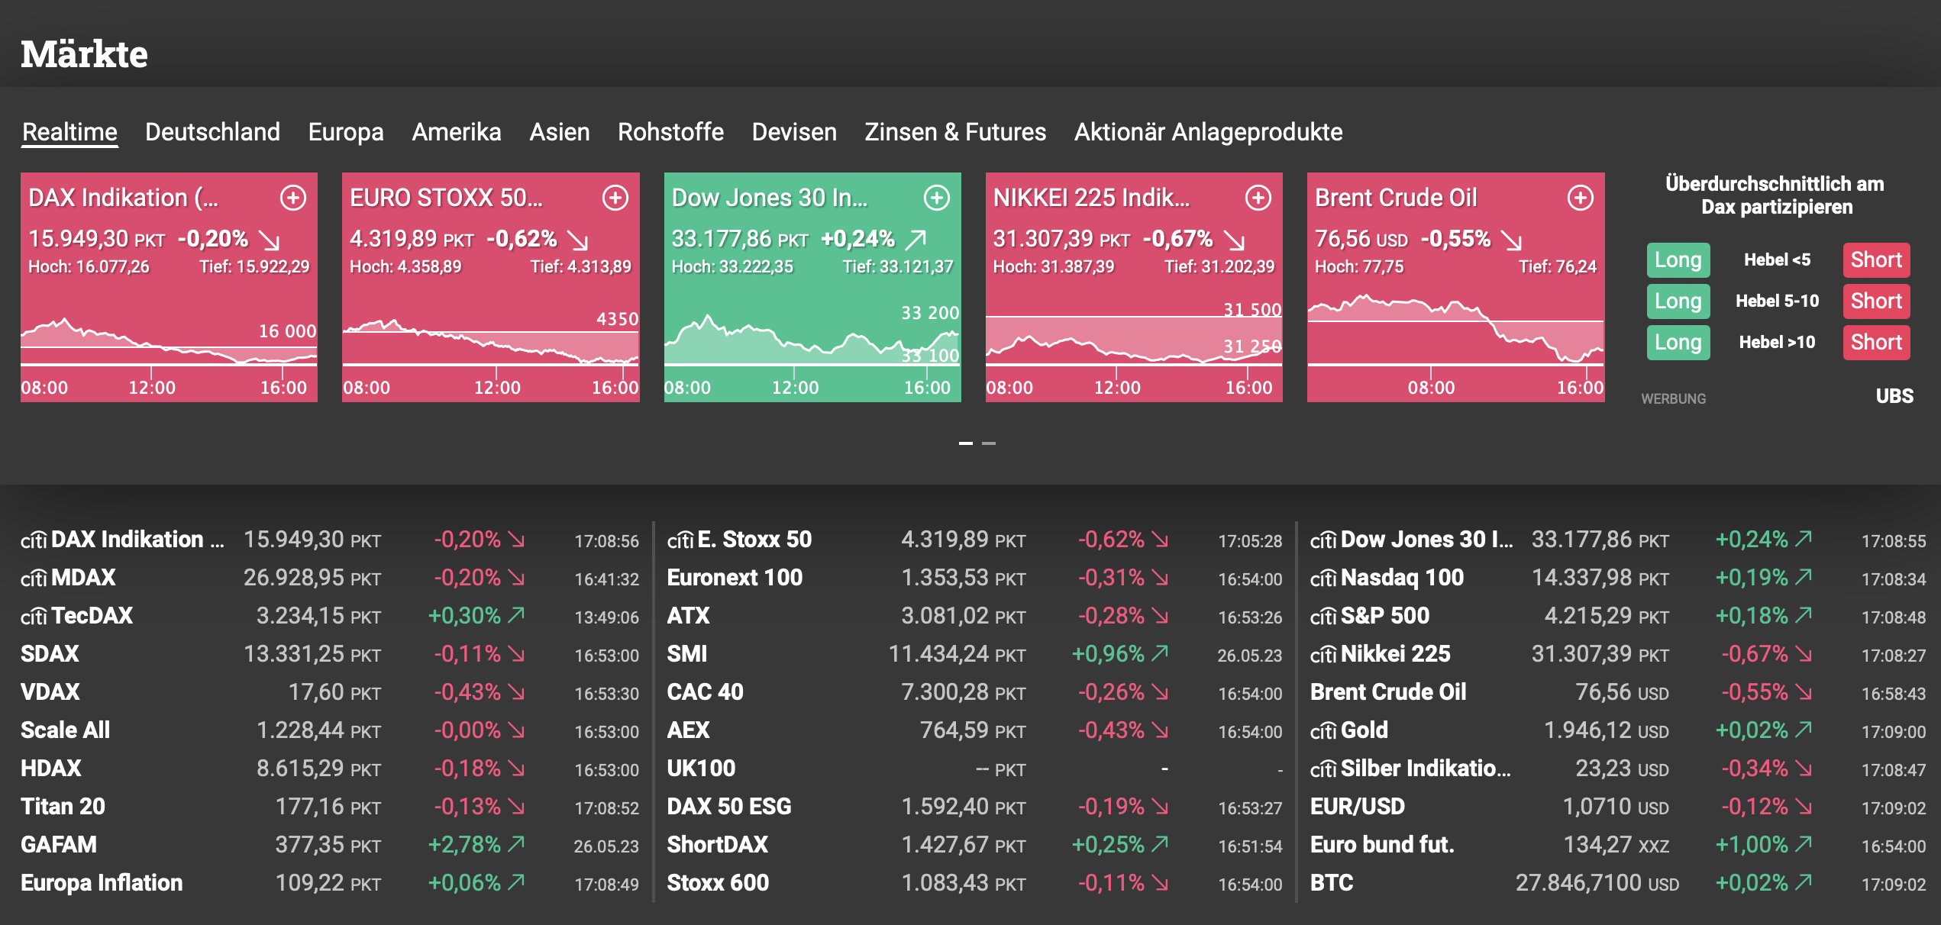Open the BTC quote row
Viewport: 1941px width, 925px height.
point(1332,883)
